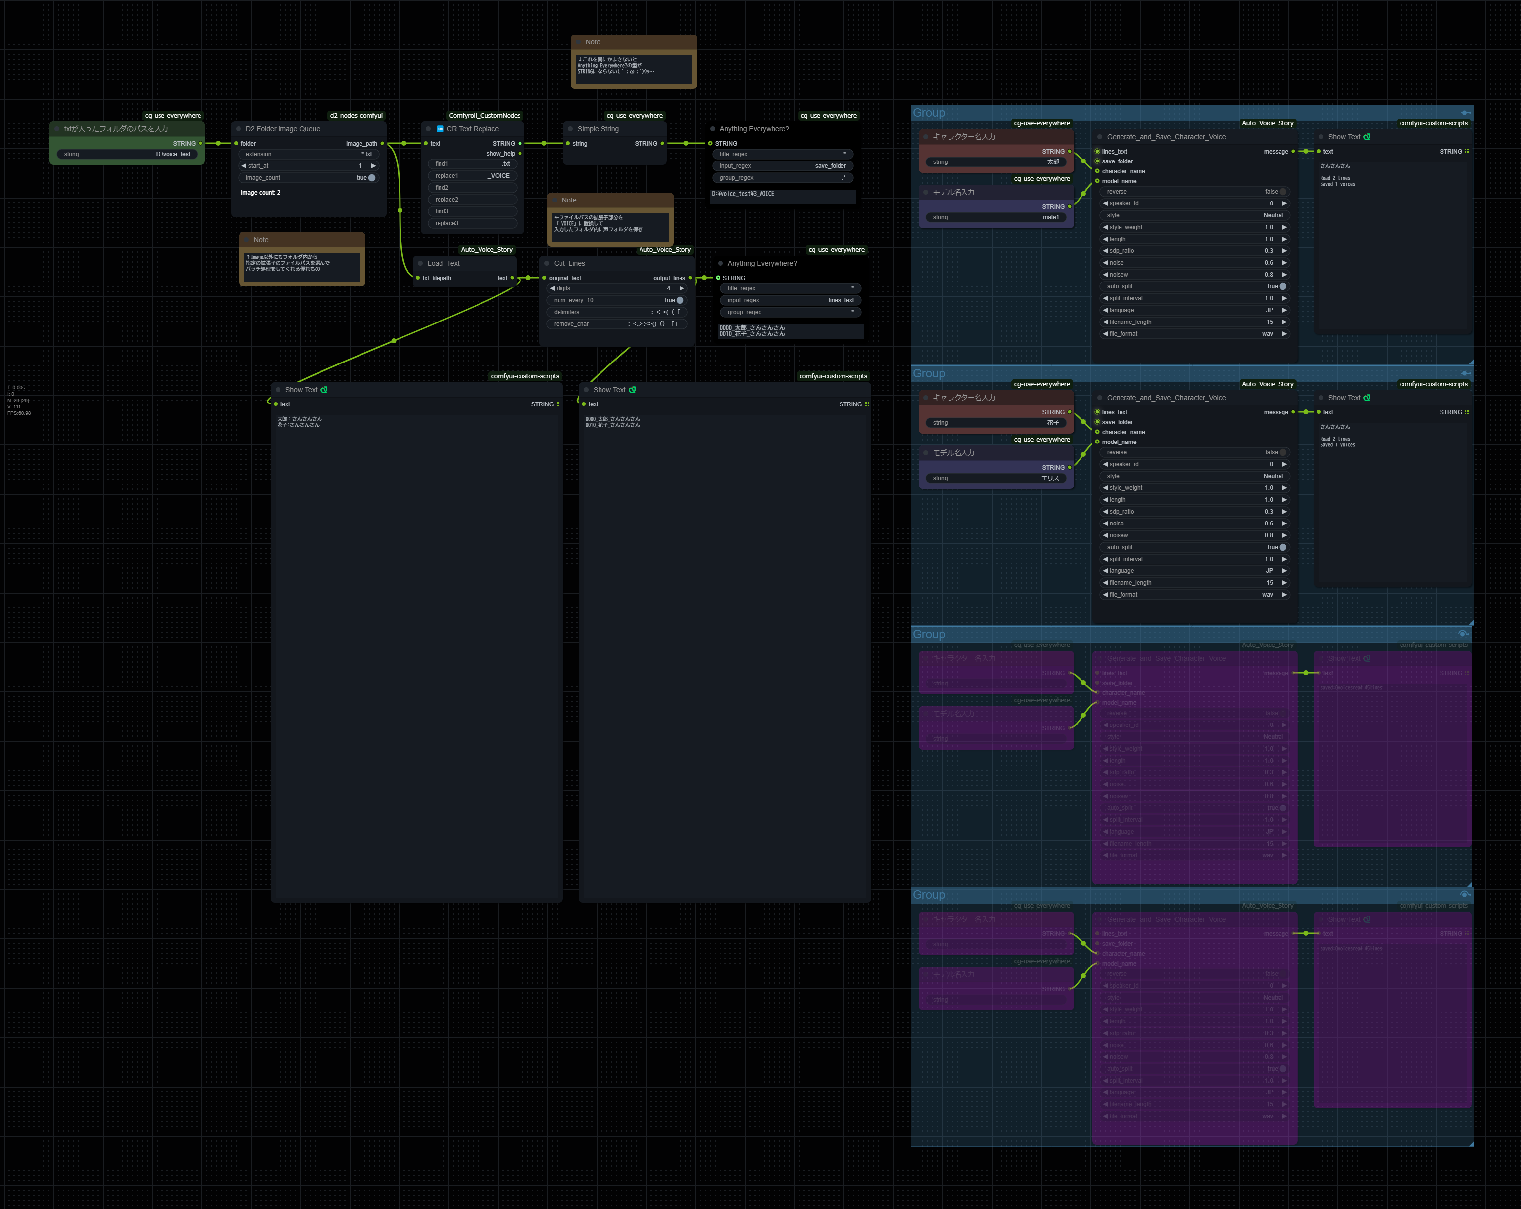This screenshot has height=1209, width=1521.
Task: Increase filename_length right arrow in second Group
Action: (x=1284, y=583)
